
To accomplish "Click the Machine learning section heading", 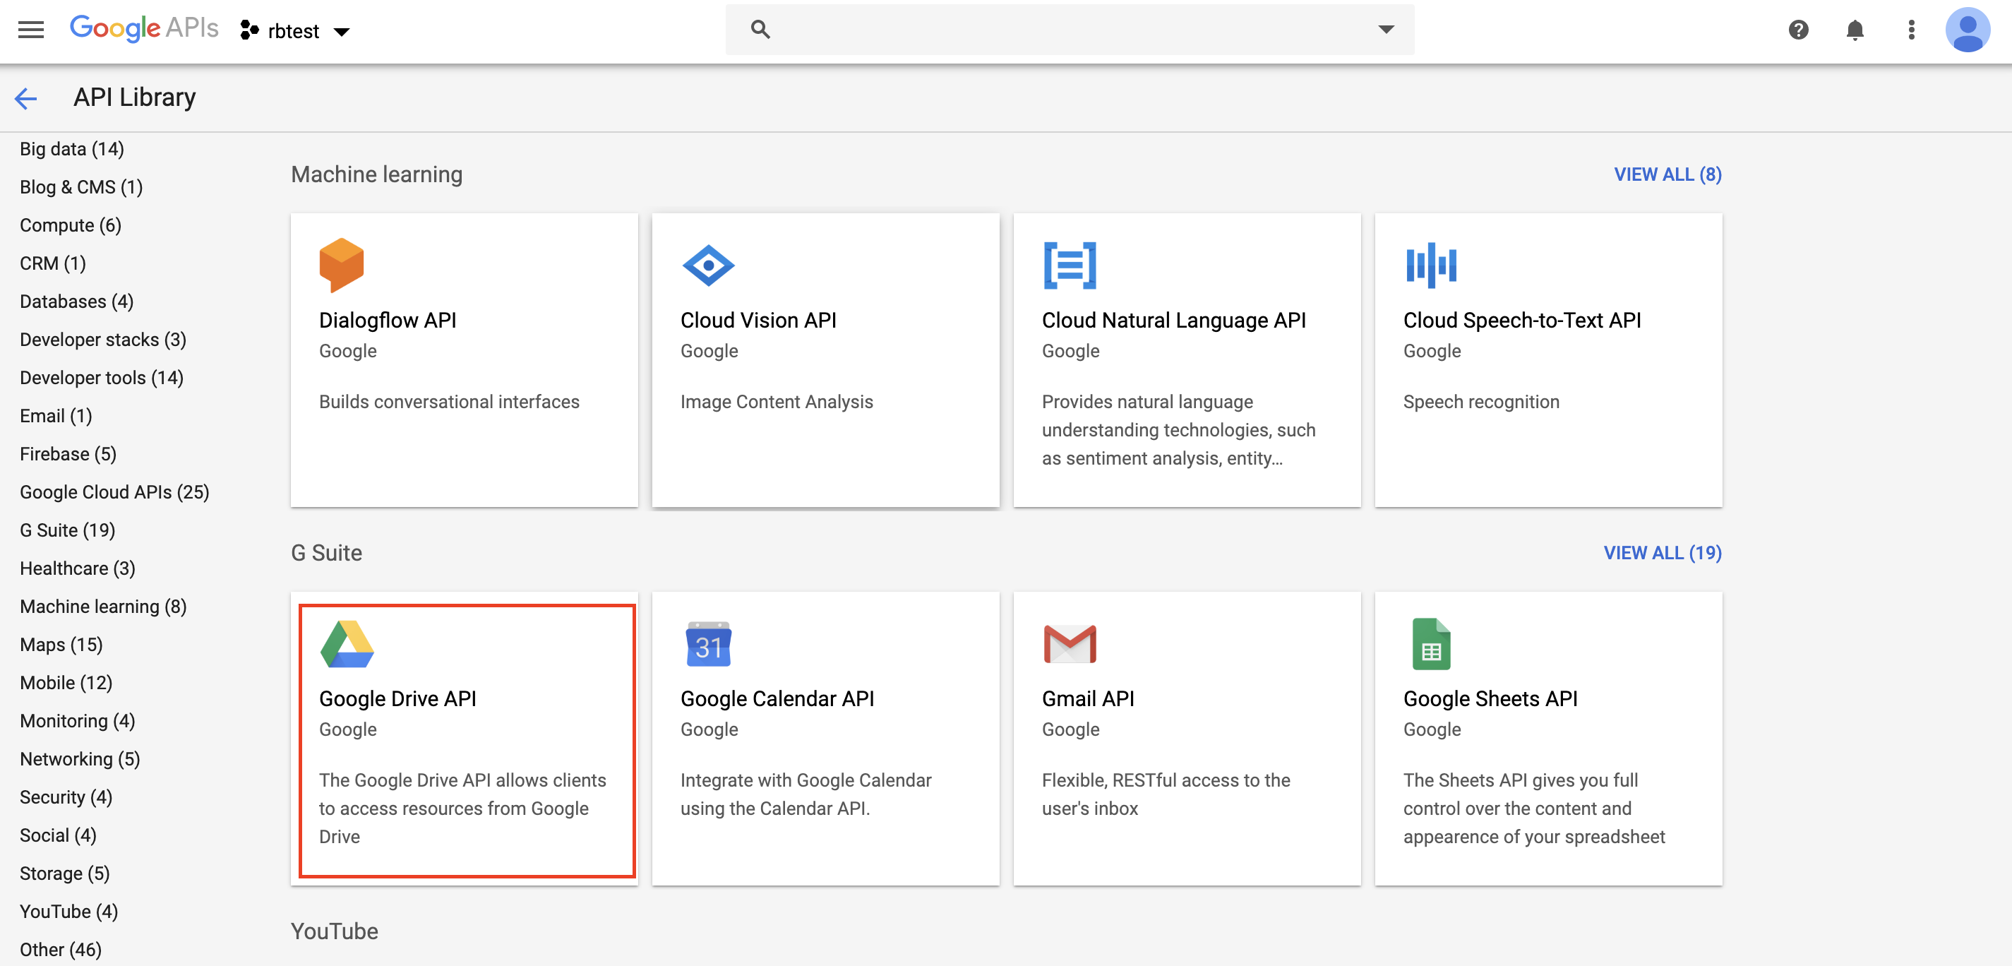I will point(376,174).
